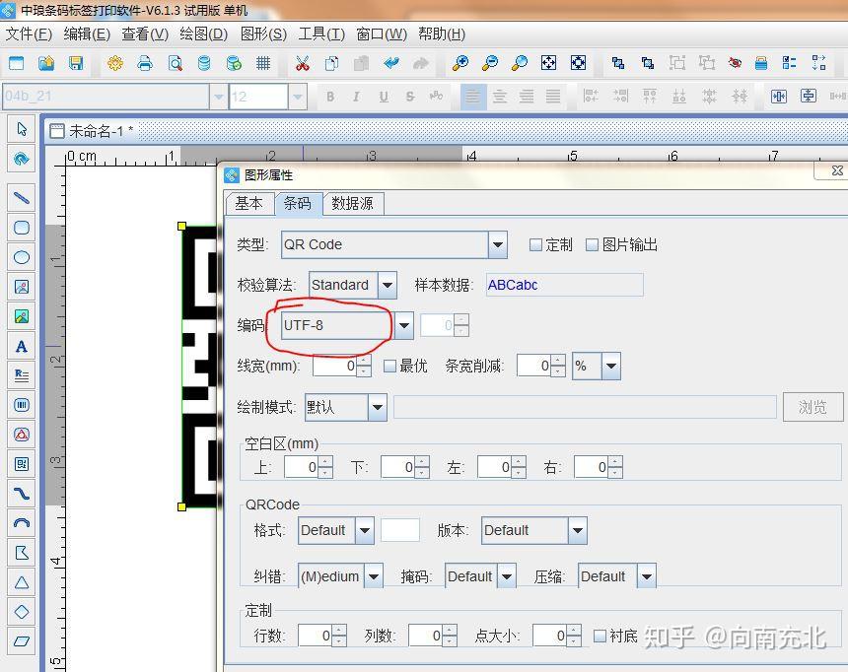Click the scissors Cut icon in toolbar
Screen dimensions: 848x672
(x=303, y=63)
